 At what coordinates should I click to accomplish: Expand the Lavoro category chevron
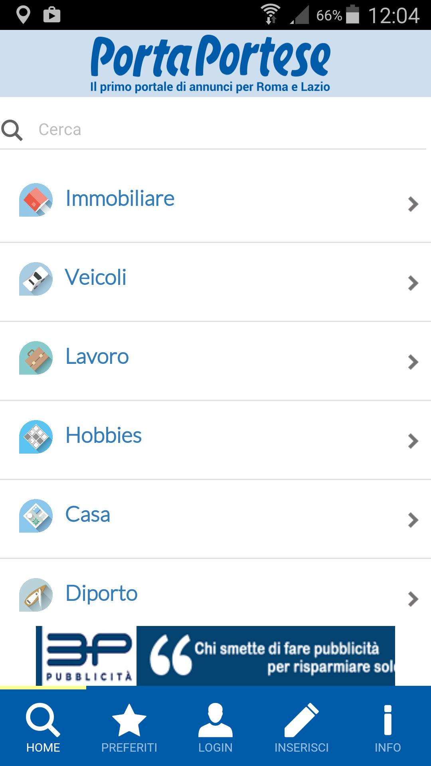coord(413,362)
